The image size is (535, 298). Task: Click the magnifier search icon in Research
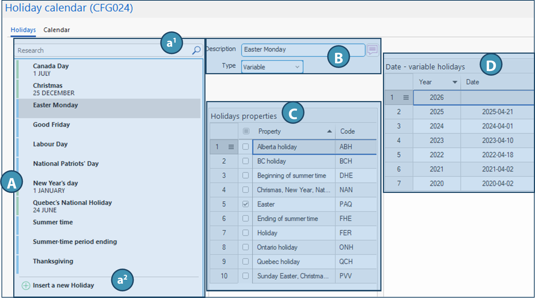[196, 50]
